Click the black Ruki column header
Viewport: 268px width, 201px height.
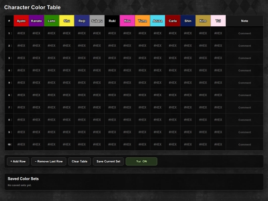pos(112,21)
